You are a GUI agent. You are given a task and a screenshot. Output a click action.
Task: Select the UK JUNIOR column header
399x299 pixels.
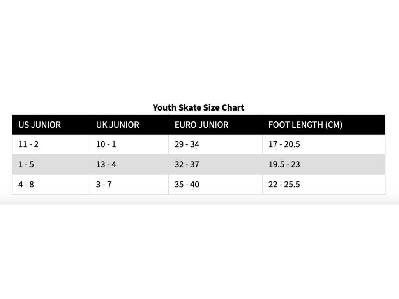tap(129, 125)
